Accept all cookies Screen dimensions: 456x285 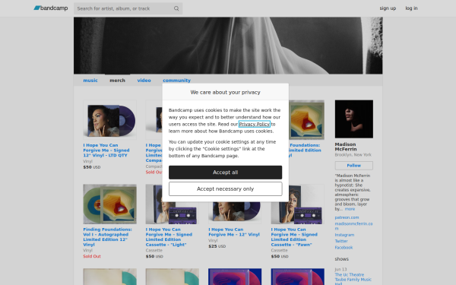pos(226,173)
